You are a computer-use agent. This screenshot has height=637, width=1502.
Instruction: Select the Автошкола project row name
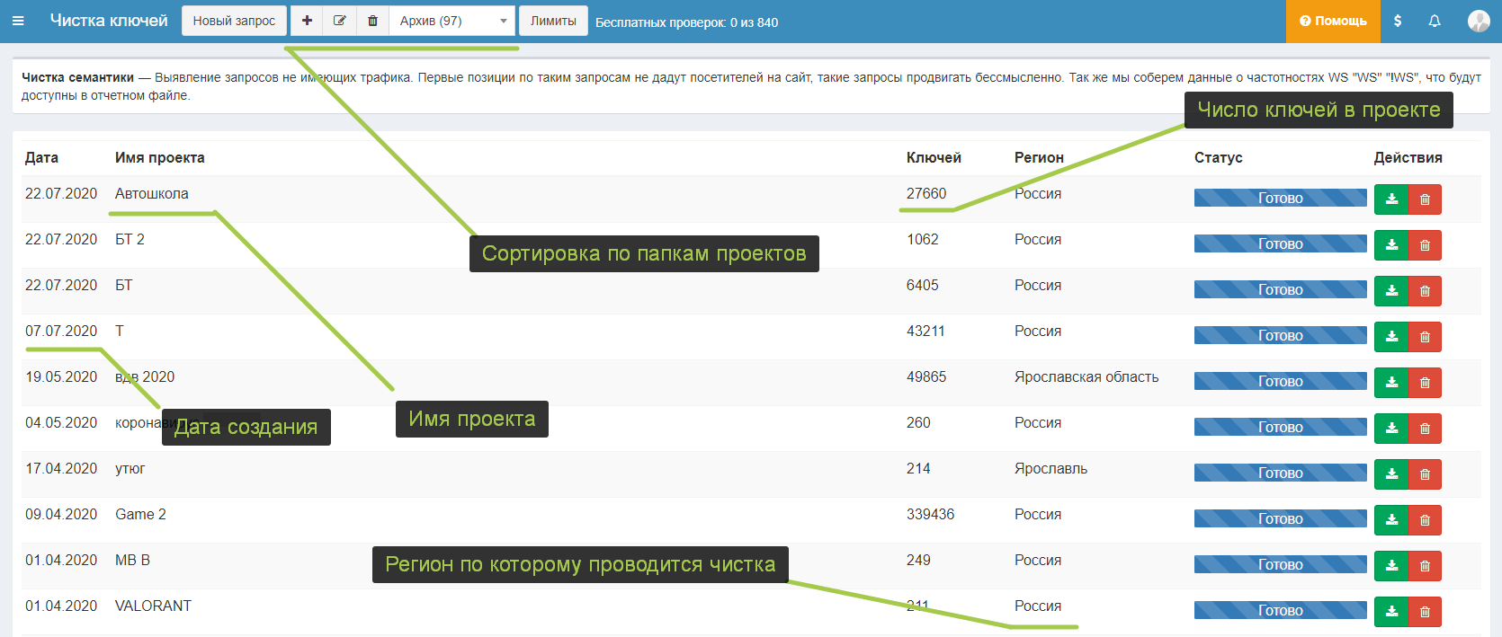[152, 194]
